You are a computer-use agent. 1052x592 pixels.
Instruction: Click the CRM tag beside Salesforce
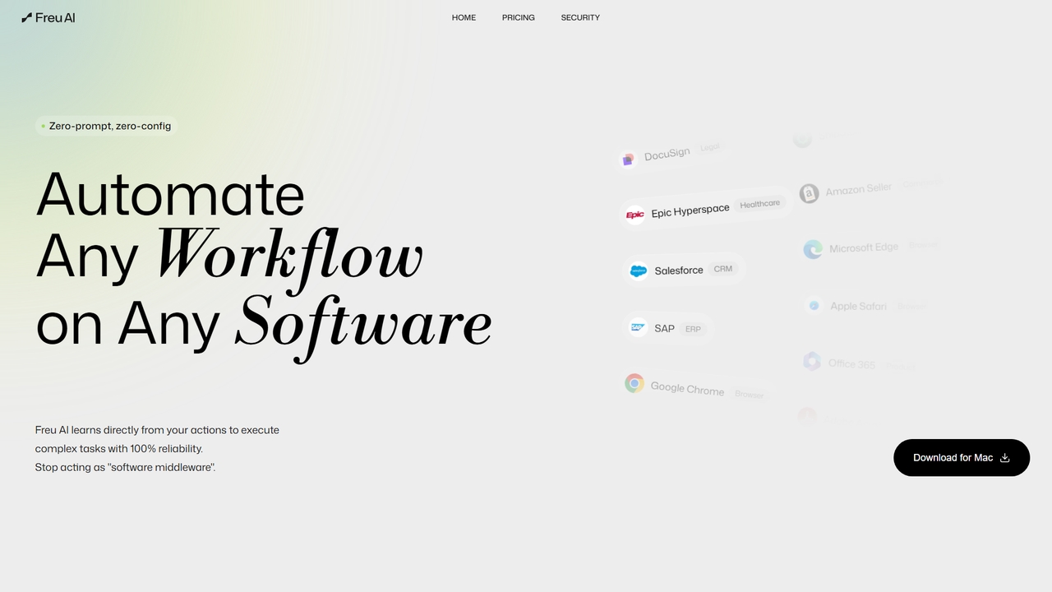point(723,269)
